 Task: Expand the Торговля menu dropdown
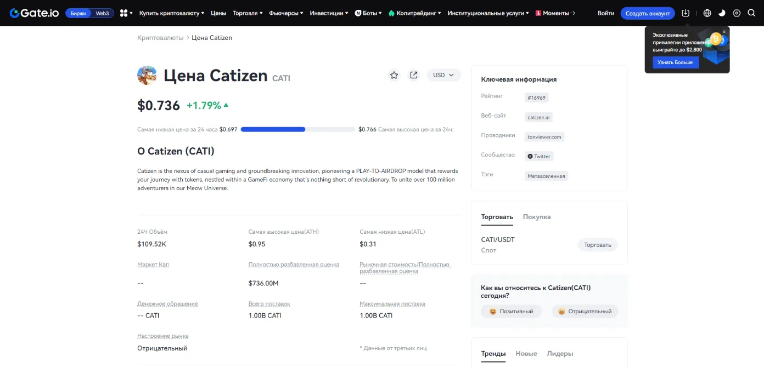[248, 13]
